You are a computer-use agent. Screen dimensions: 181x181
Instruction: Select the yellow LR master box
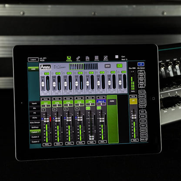[133, 101]
